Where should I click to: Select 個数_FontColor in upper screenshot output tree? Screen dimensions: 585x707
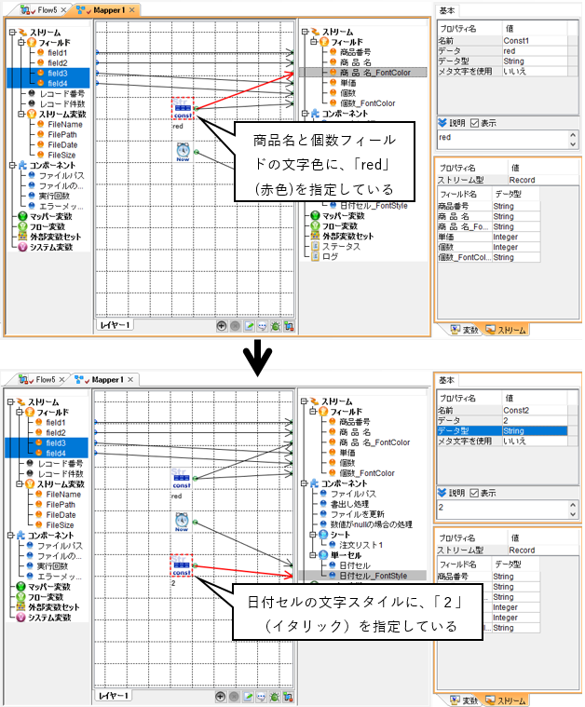click(368, 103)
